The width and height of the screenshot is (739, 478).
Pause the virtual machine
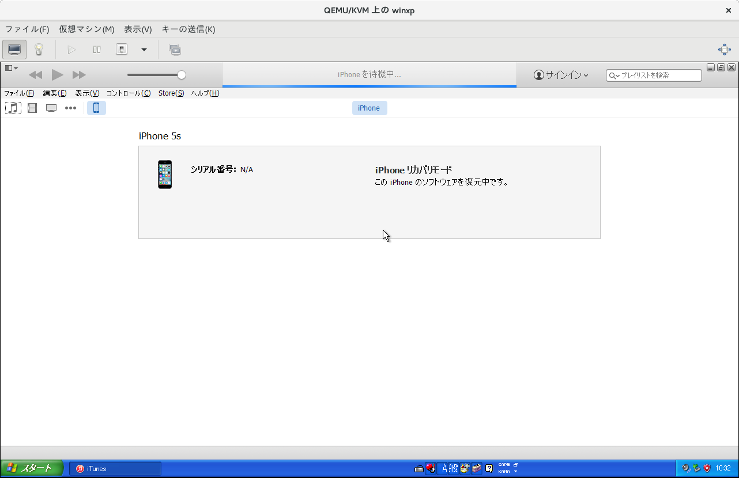(x=97, y=50)
